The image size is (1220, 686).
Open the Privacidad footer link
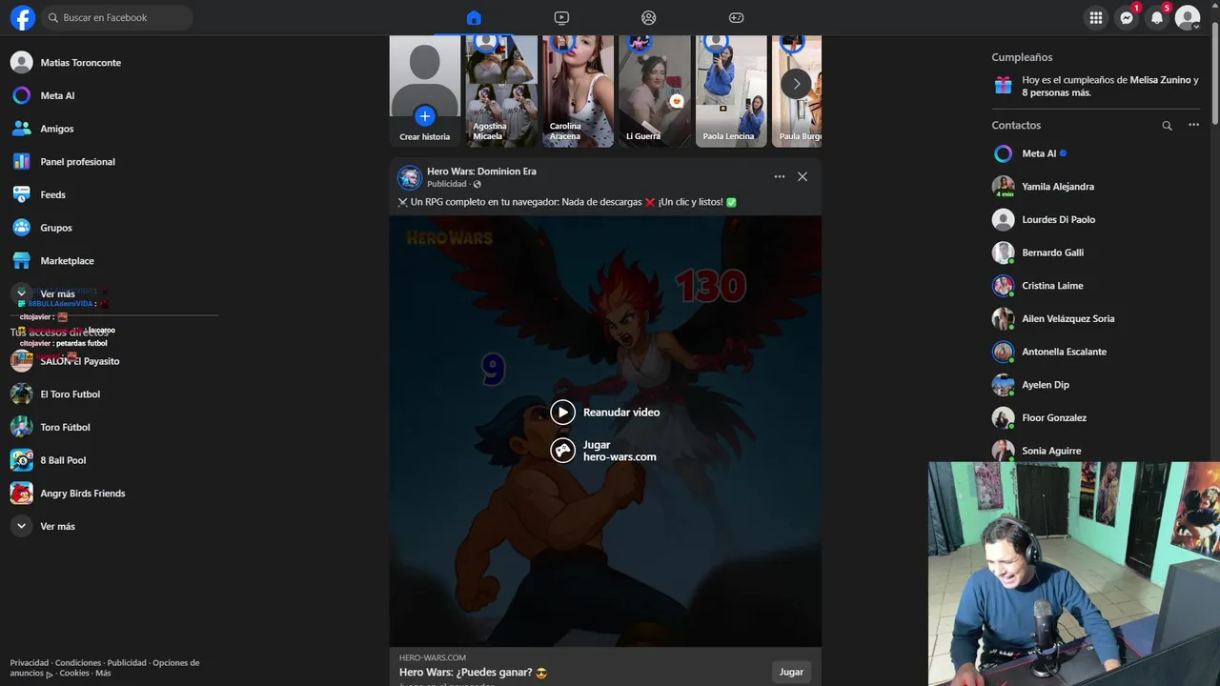click(30, 663)
